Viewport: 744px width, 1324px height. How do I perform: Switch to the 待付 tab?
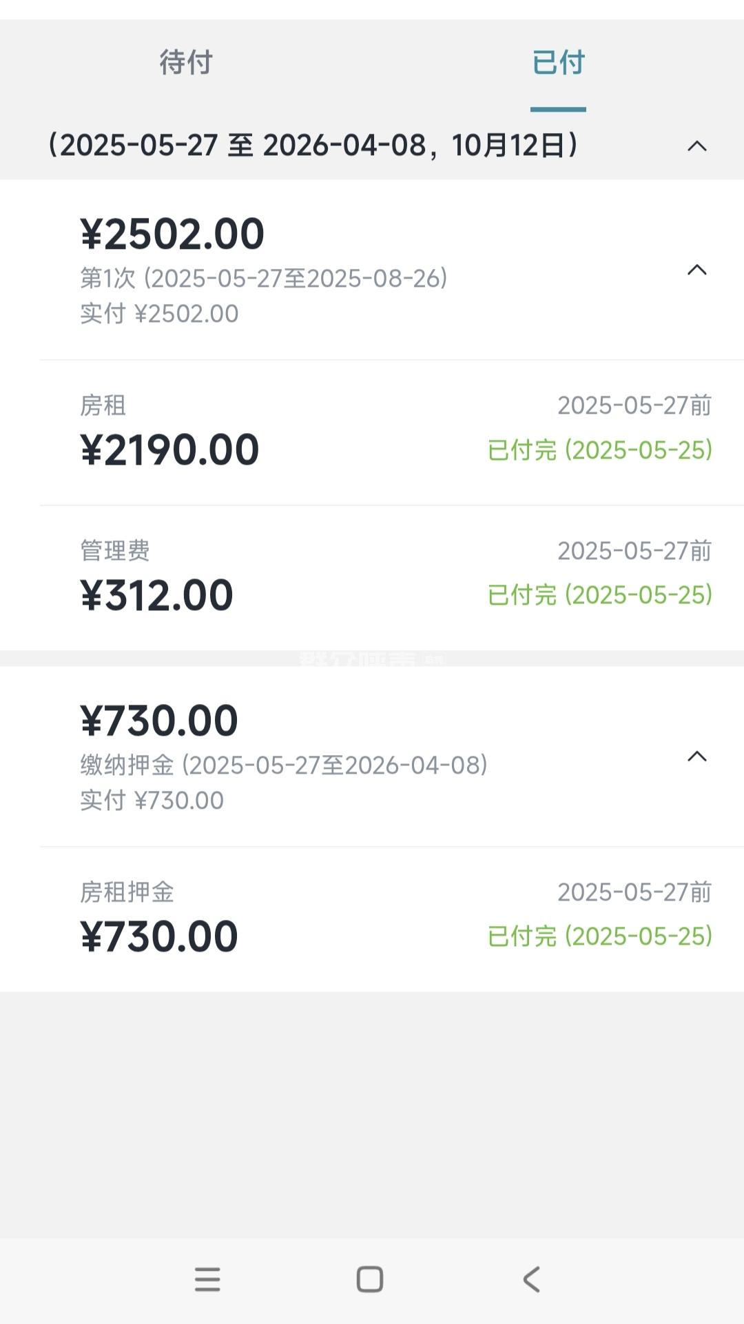click(x=186, y=62)
